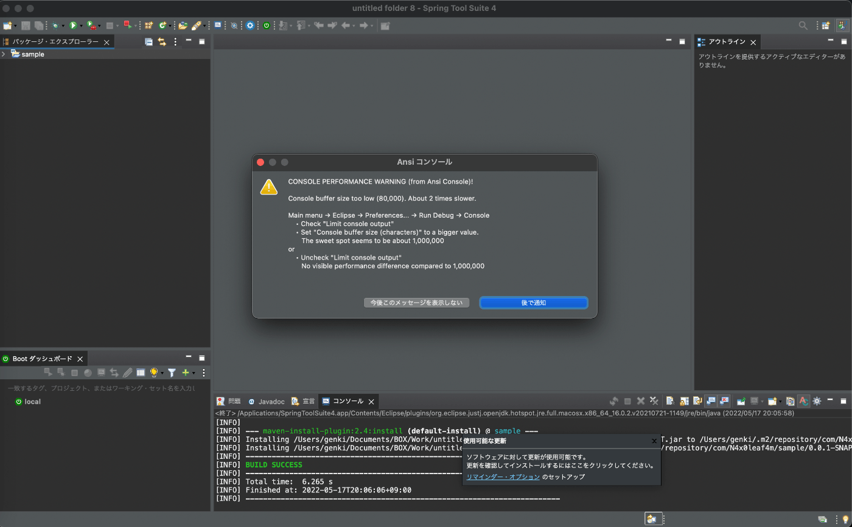Open Boot Dashboard view menu (three dots)
The image size is (852, 527).
click(x=204, y=373)
